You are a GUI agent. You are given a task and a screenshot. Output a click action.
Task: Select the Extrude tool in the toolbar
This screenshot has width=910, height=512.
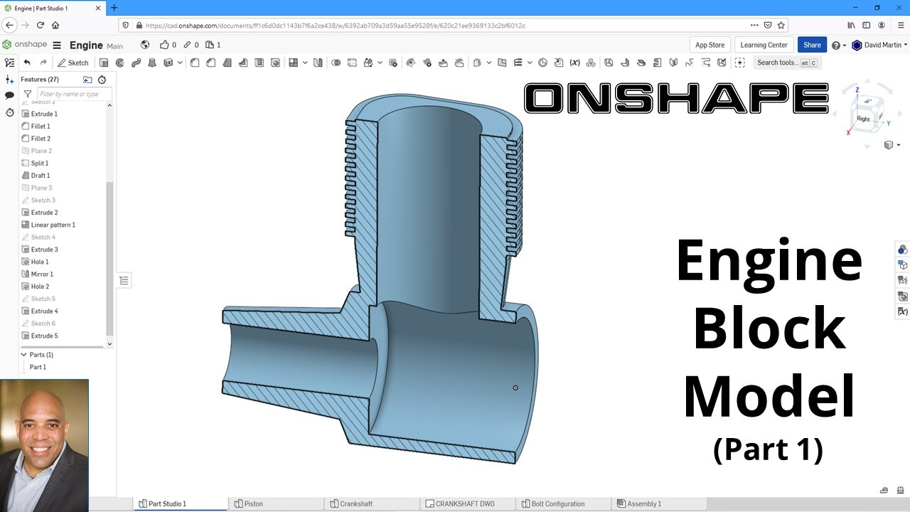click(104, 63)
